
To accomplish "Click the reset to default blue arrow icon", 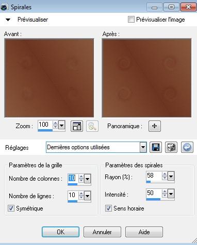I will pyautogui.click(x=187, y=147).
